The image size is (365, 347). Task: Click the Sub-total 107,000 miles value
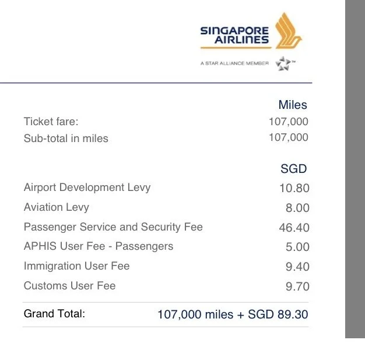(289, 137)
